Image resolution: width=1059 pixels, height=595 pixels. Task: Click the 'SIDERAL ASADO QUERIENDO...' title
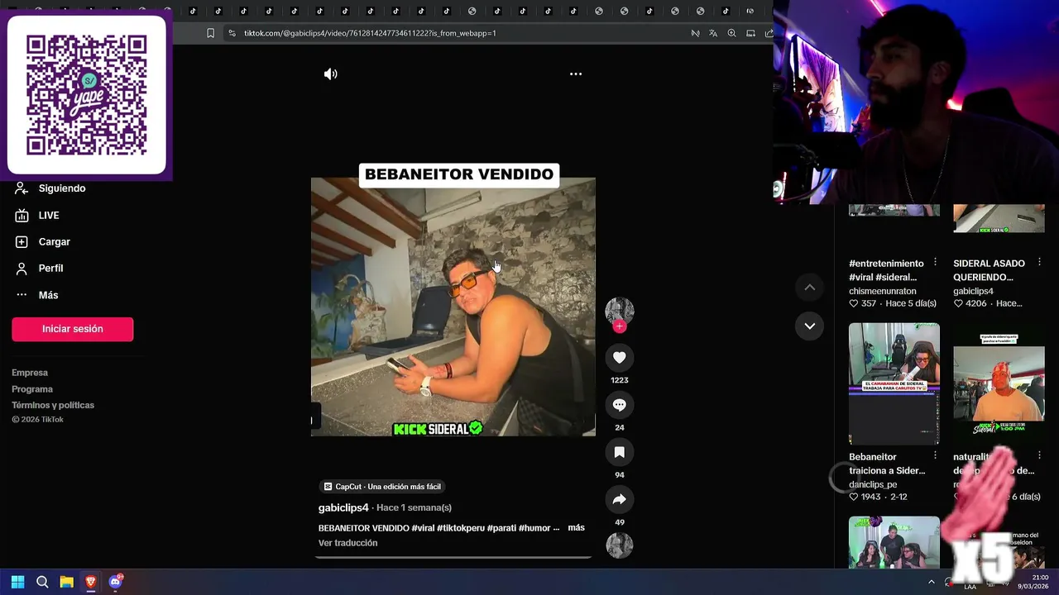click(989, 270)
